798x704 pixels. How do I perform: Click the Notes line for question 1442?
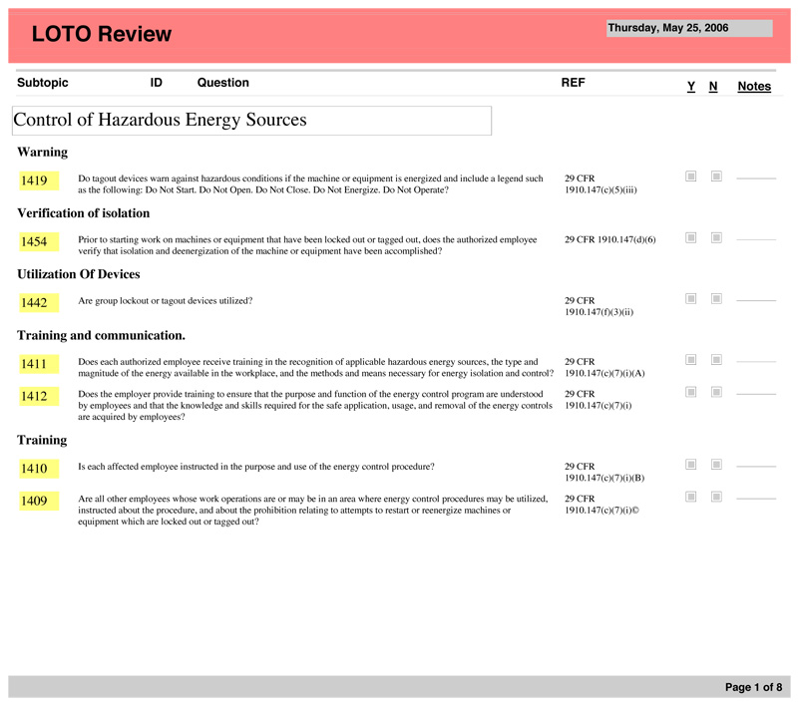pos(756,300)
